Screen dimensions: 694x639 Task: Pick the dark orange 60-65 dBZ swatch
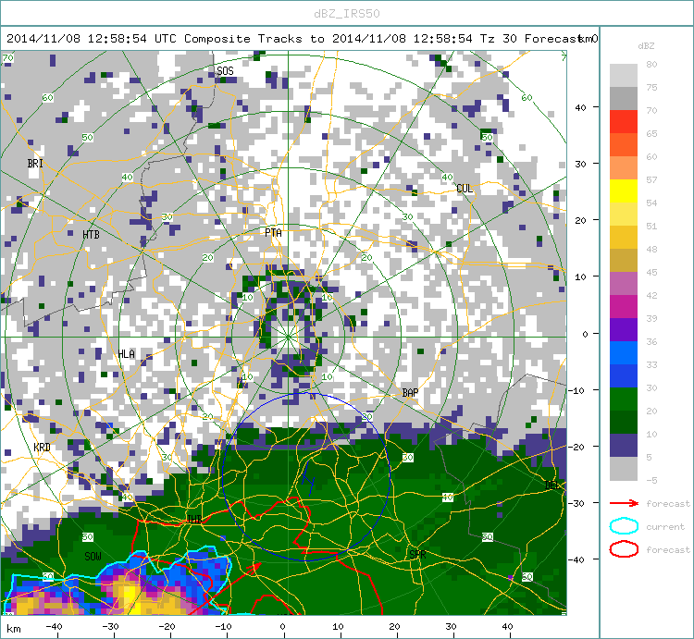point(623,144)
